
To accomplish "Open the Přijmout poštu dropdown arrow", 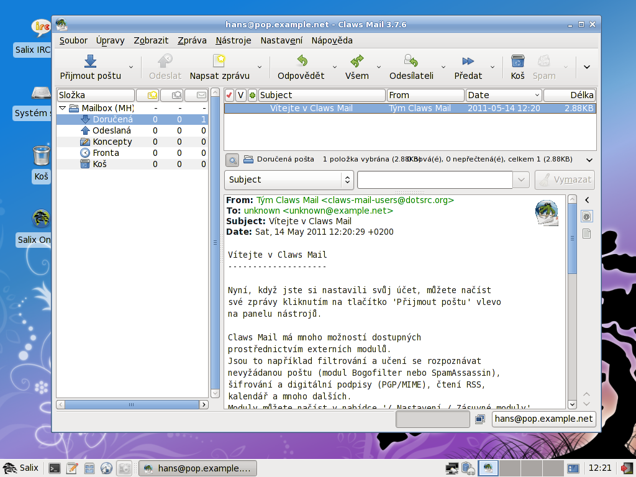I will (131, 67).
